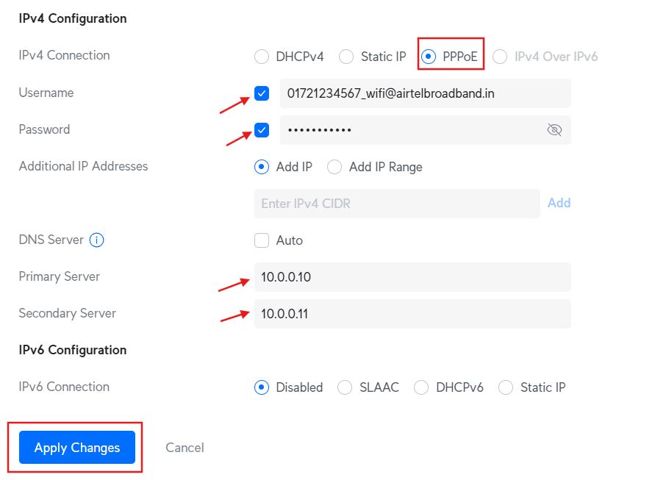Click the Password input field
This screenshot has width=655, height=480.
point(408,130)
